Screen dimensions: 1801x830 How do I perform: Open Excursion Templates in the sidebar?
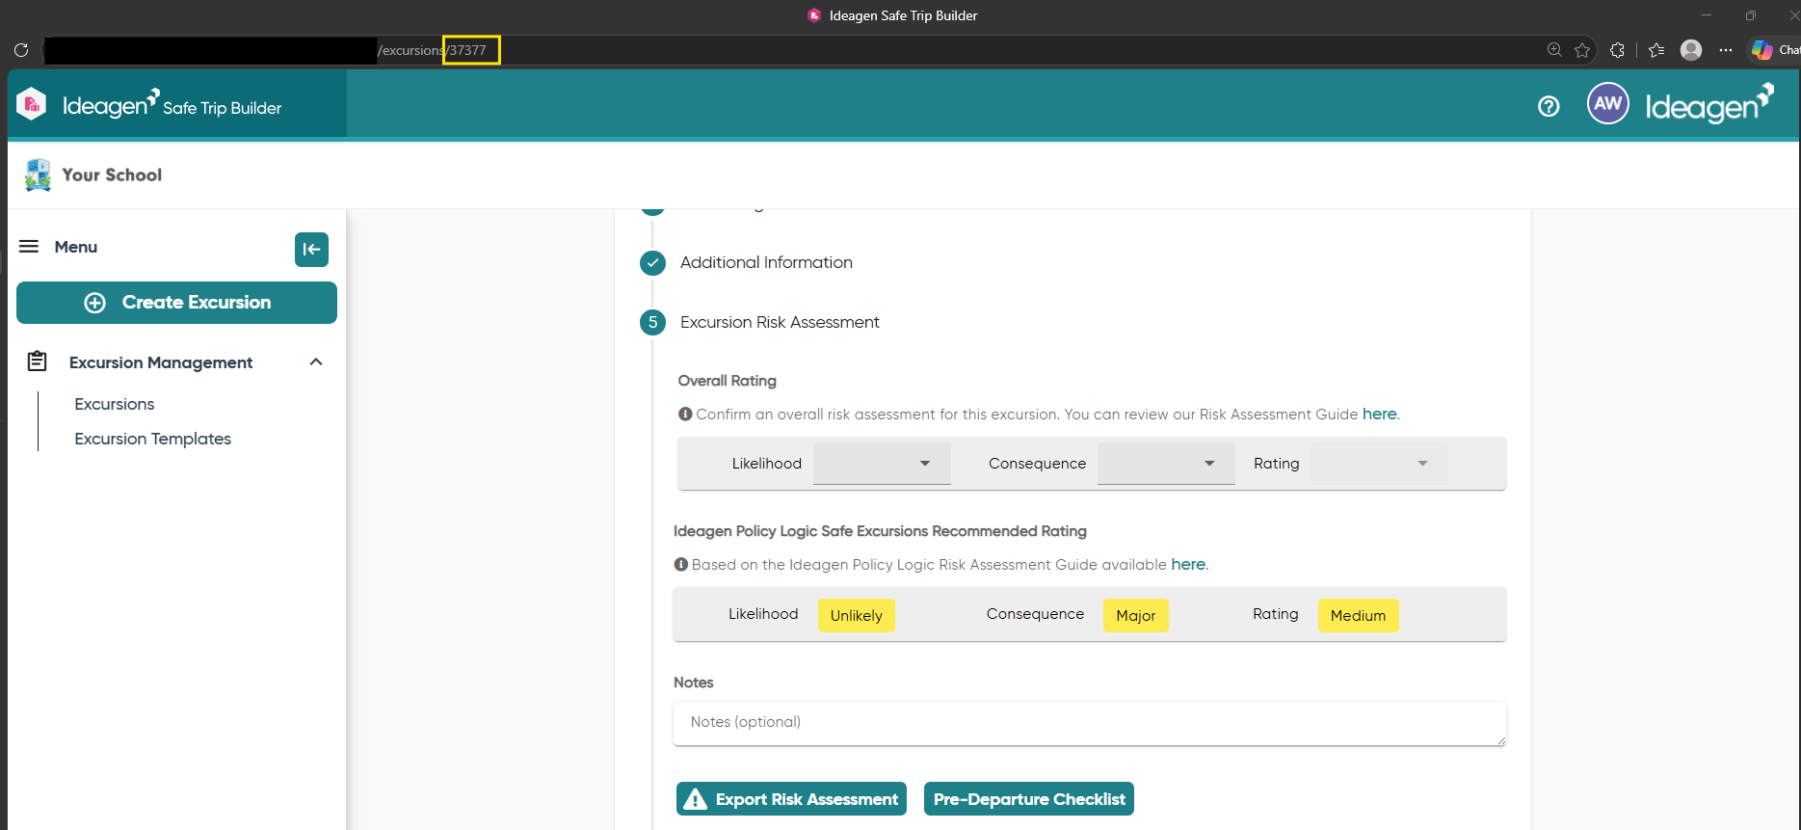[x=153, y=439]
